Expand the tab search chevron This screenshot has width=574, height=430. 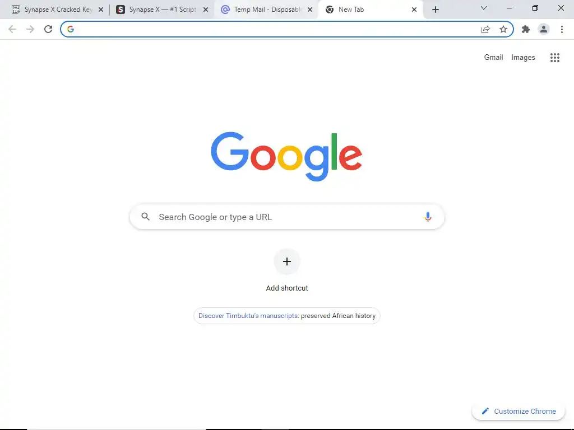(x=484, y=8)
